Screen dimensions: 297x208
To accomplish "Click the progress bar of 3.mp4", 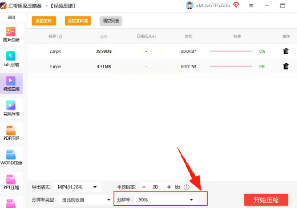I will (231, 66).
